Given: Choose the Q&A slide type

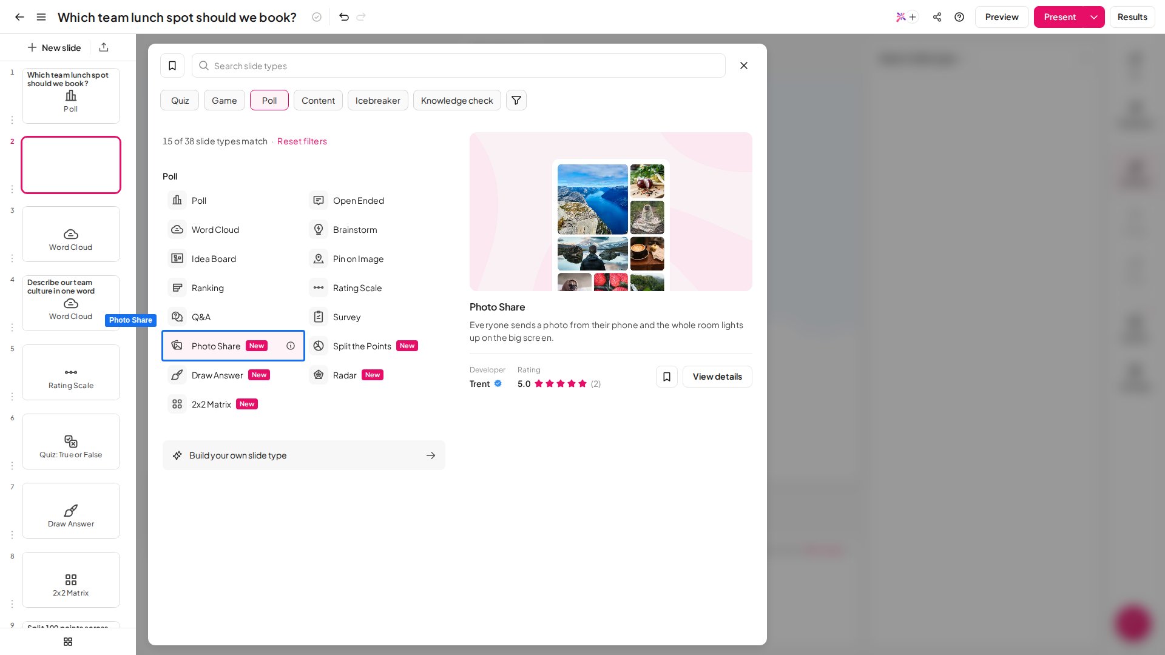Looking at the screenshot, I should coord(233,317).
